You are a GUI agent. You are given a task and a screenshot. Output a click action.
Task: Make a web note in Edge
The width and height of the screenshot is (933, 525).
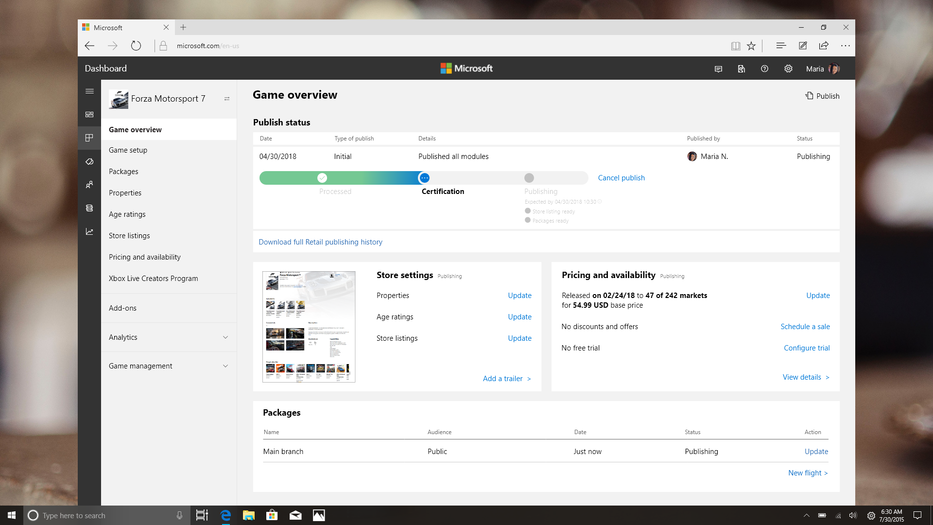tap(803, 46)
